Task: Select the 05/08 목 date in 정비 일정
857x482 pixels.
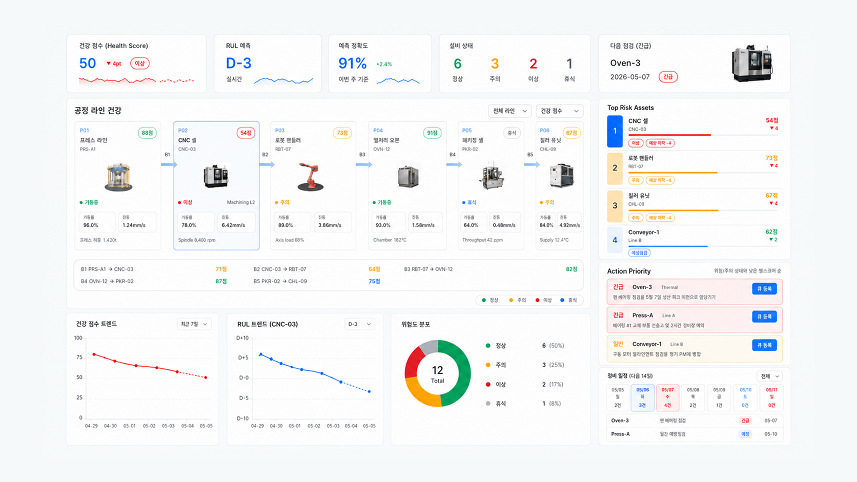Action: [693, 397]
